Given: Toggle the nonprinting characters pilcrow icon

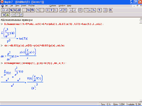Looking at the screenshot, I should click(x=99, y=10).
